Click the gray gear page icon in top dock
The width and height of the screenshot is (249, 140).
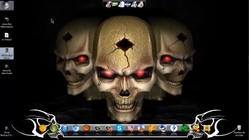(134, 4)
